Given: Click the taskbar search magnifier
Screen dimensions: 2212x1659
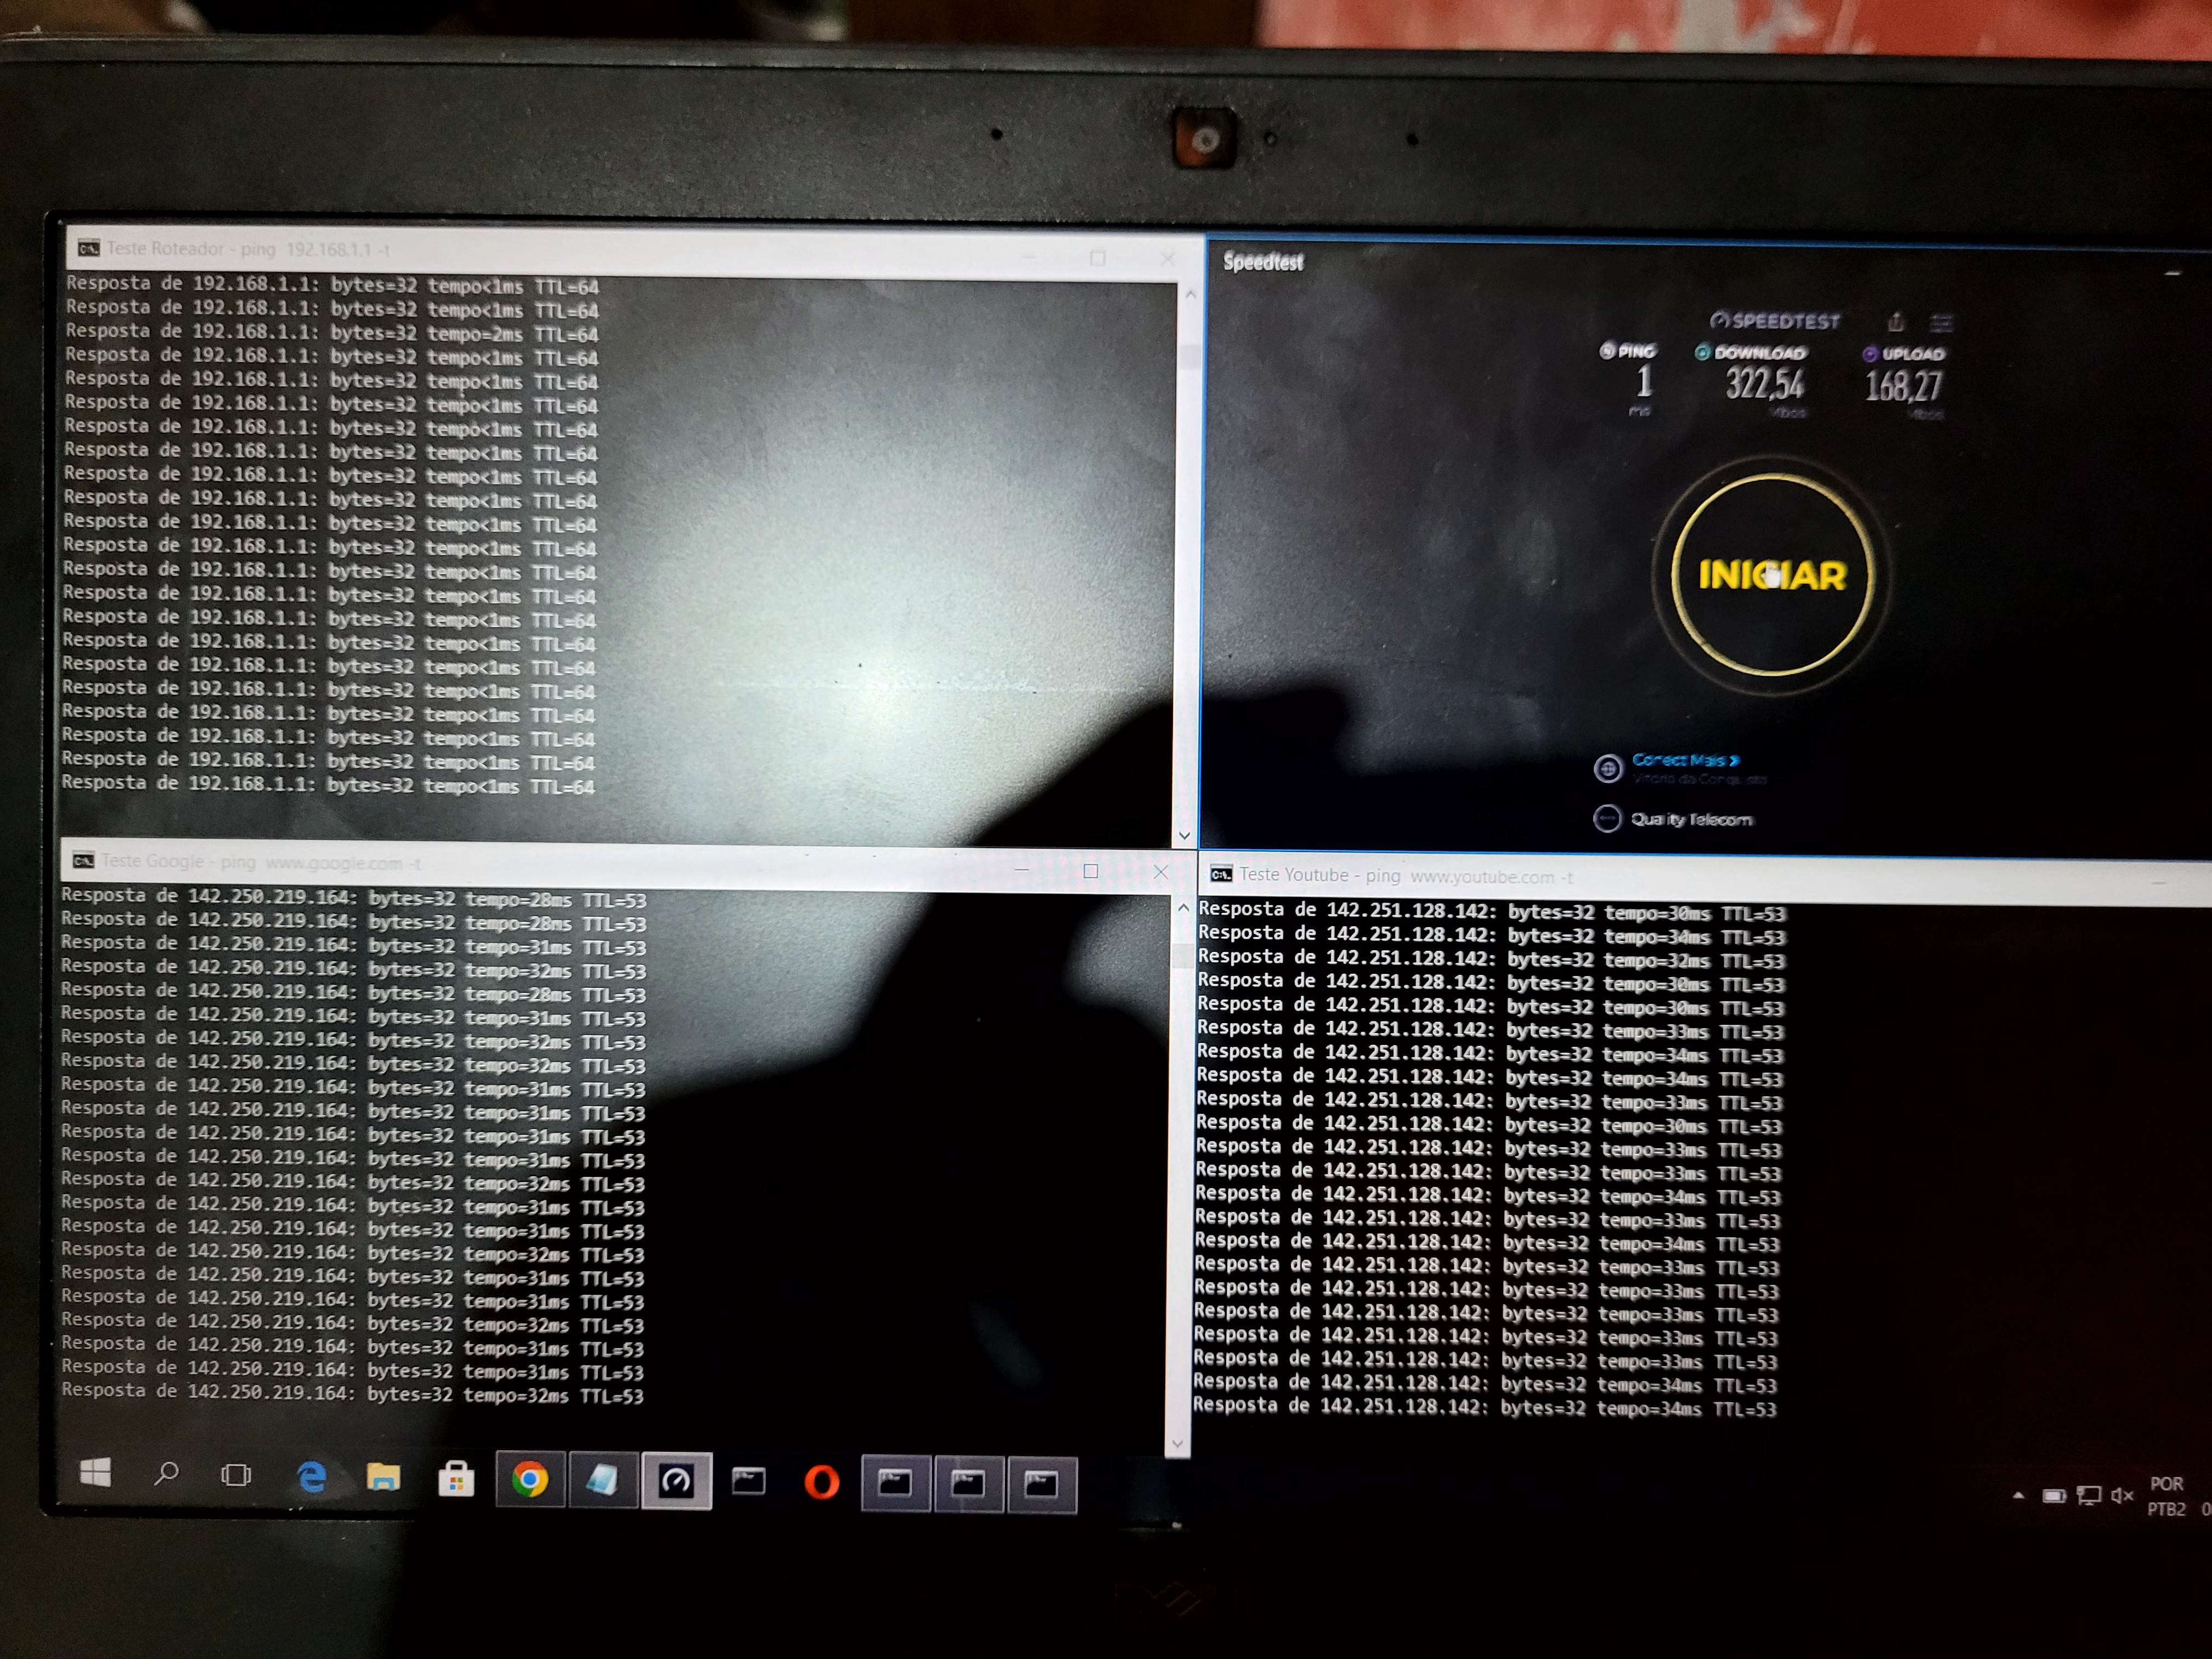Looking at the screenshot, I should pyautogui.click(x=166, y=1473).
